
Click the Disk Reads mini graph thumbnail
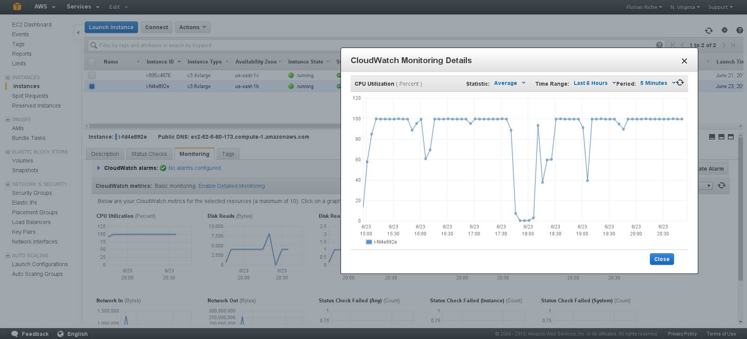coord(255,247)
